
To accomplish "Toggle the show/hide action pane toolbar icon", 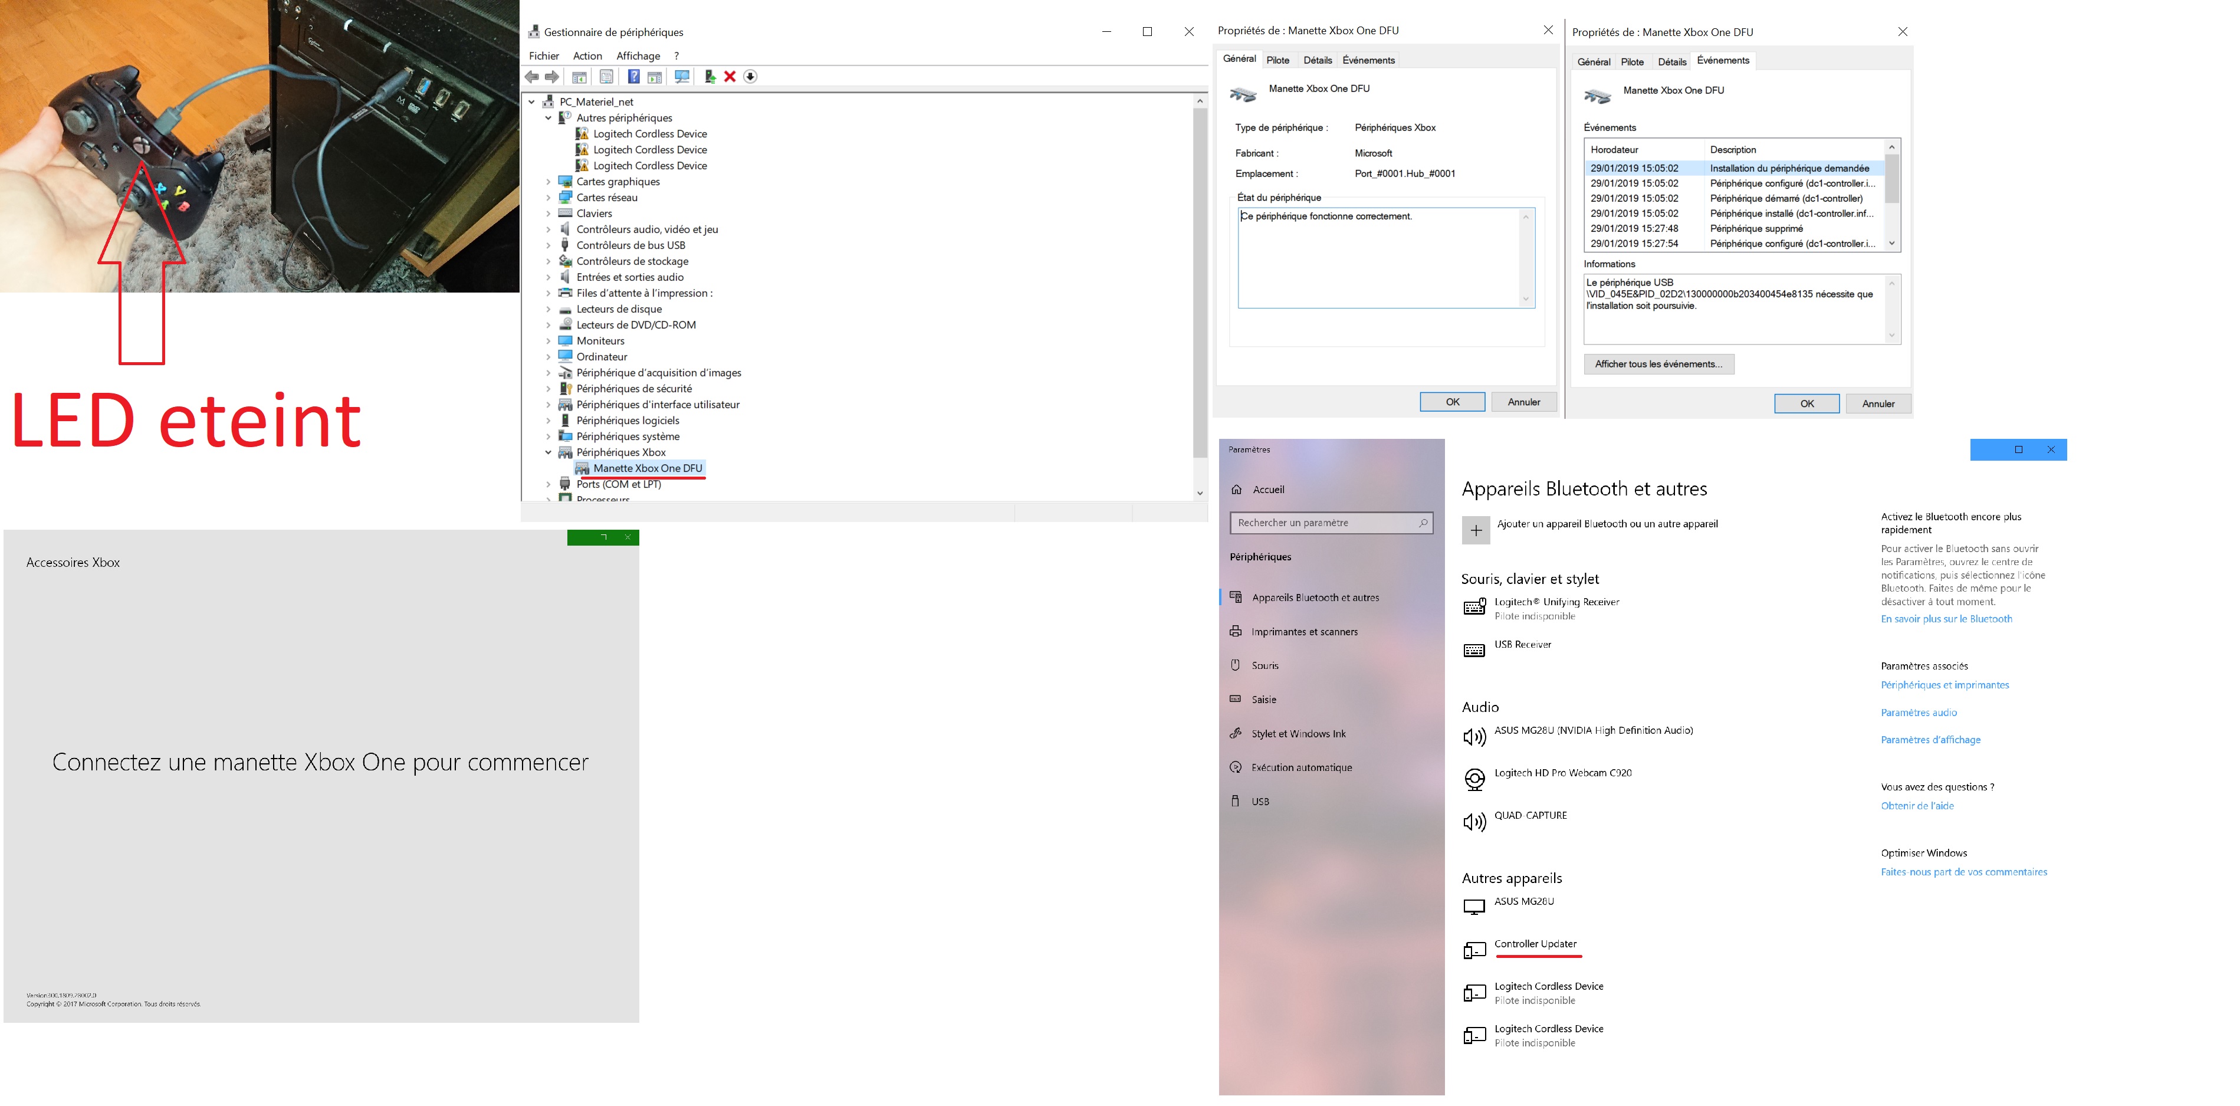I will pos(655,77).
